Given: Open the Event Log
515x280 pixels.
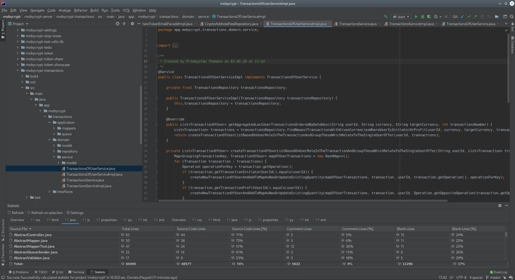Looking at the screenshot, I should click(498, 272).
